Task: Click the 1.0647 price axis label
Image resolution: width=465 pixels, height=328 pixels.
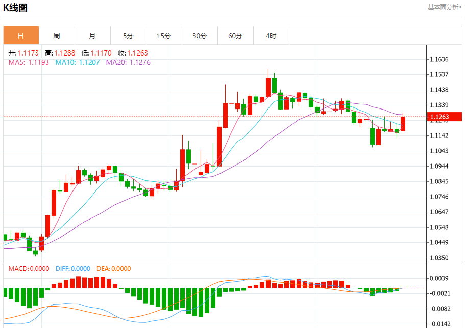Action: point(439,212)
